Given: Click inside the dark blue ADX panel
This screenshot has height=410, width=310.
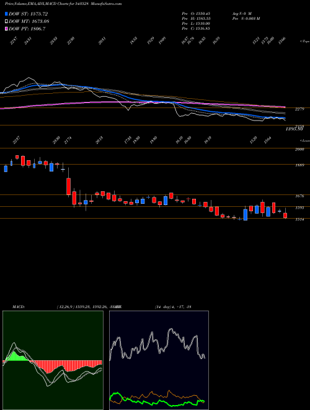Looking at the screenshot, I should 159,360.
